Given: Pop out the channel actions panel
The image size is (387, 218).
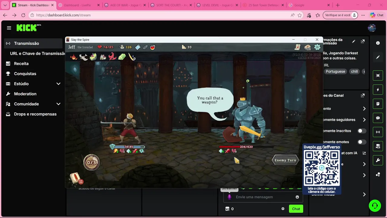Looking at the screenshot, I should click(363, 96).
